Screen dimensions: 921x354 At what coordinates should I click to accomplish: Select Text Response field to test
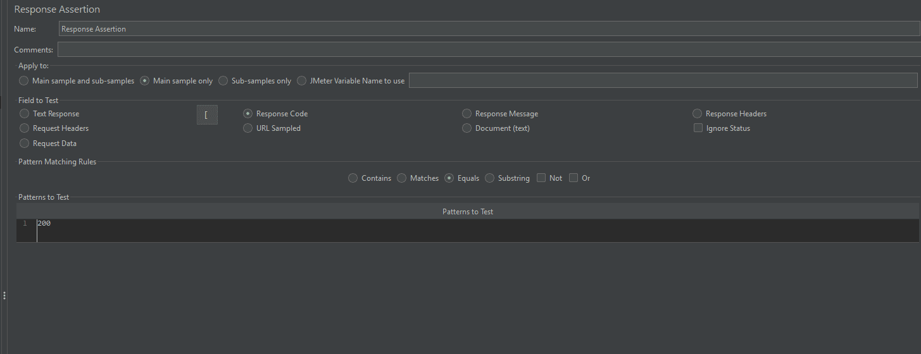click(x=25, y=114)
